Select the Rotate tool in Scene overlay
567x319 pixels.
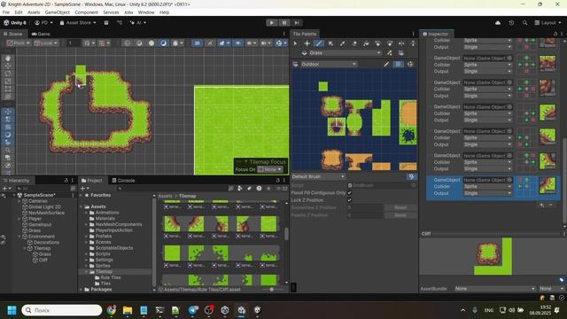coord(8,74)
